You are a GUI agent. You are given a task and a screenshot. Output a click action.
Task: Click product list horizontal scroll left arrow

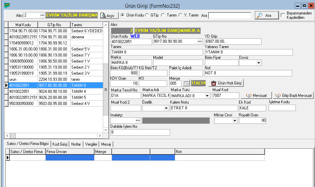click(x=7, y=136)
